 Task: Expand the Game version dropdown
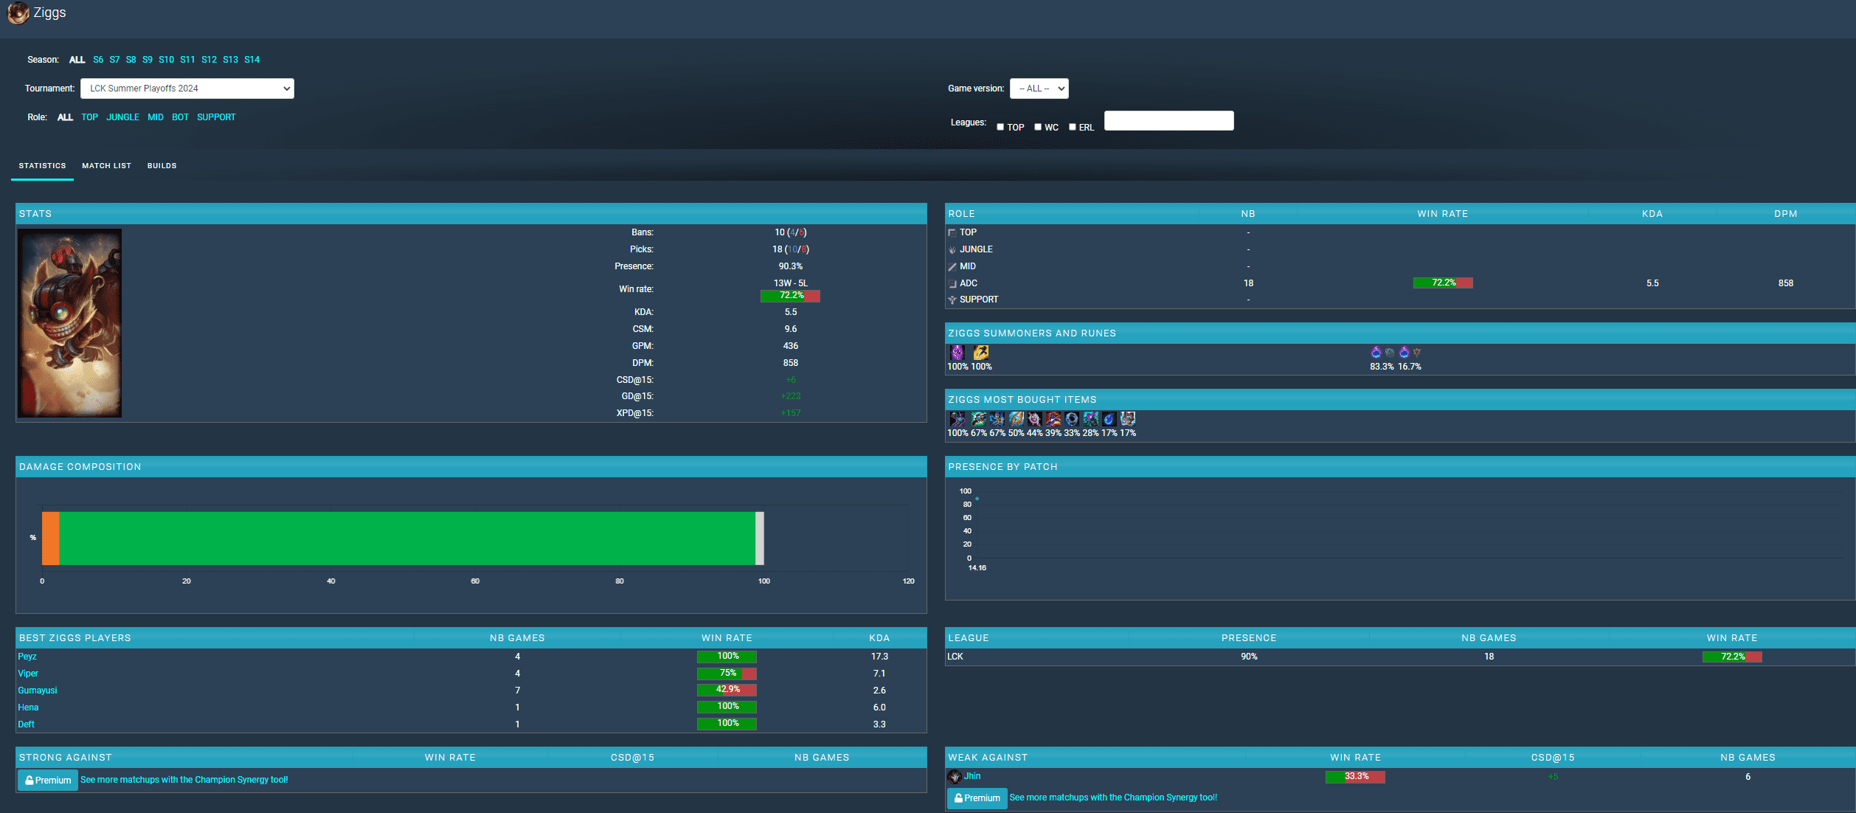point(1039,89)
